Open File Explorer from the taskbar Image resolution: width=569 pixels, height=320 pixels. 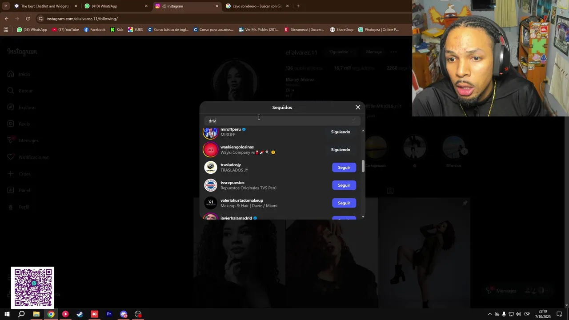36,314
